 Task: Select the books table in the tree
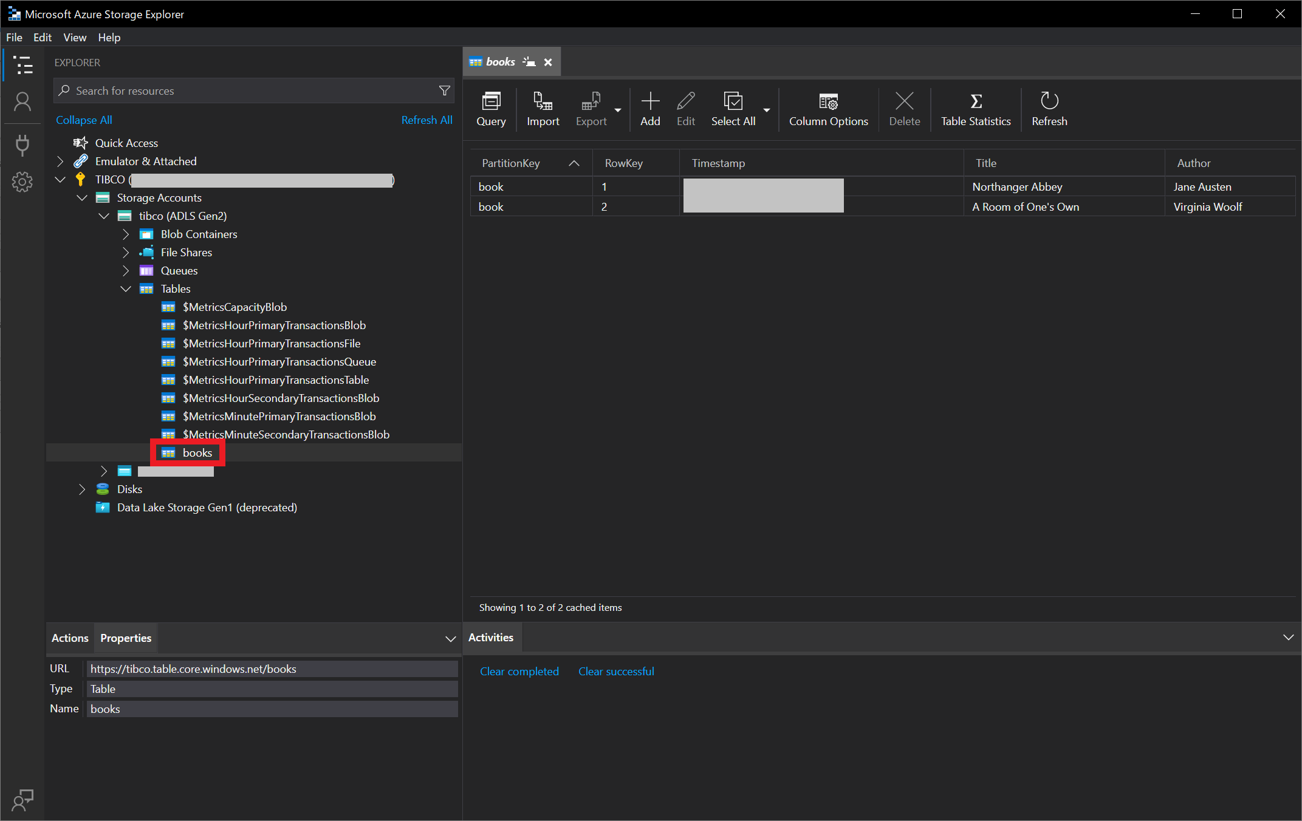click(197, 452)
